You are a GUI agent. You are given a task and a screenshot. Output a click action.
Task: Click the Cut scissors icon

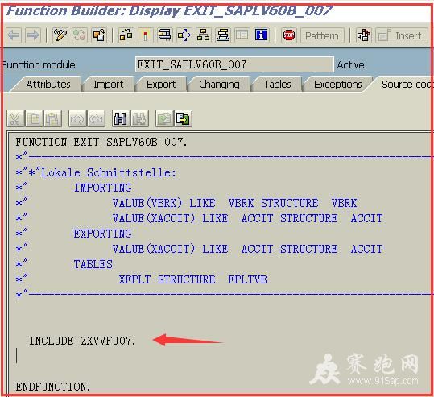15,118
